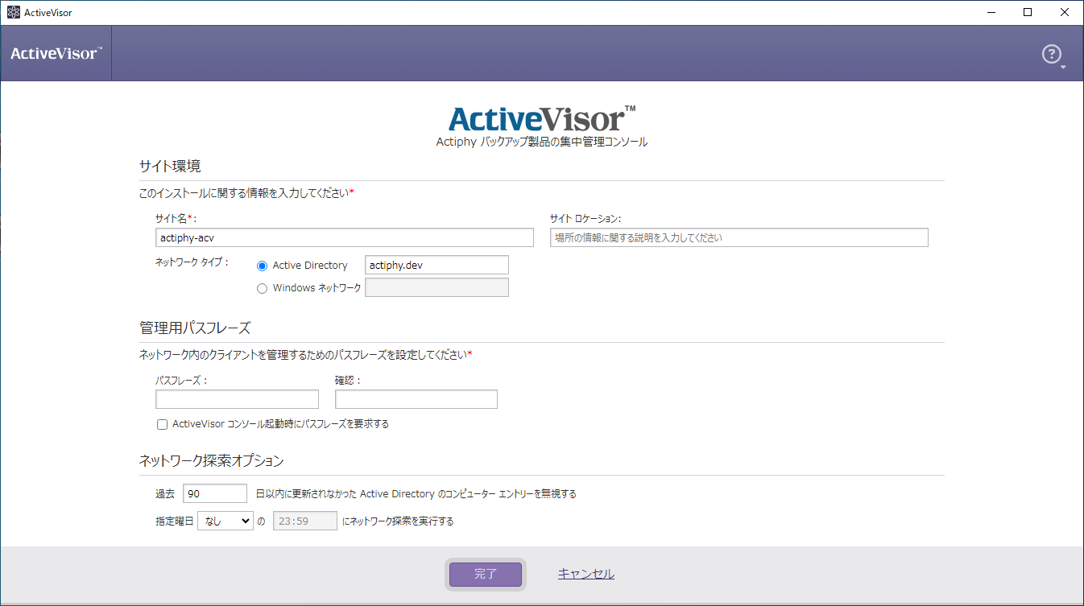Click the 完了 button

point(486,574)
